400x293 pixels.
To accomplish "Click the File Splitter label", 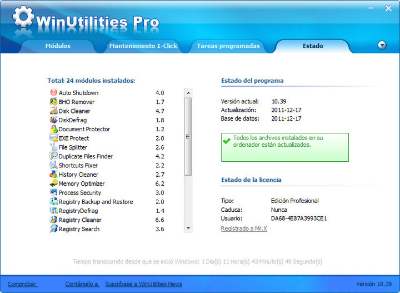I will 73,147.
